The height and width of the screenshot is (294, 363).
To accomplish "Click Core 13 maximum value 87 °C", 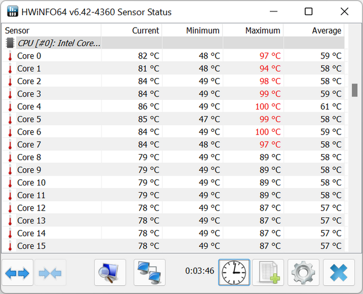I will click(270, 221).
